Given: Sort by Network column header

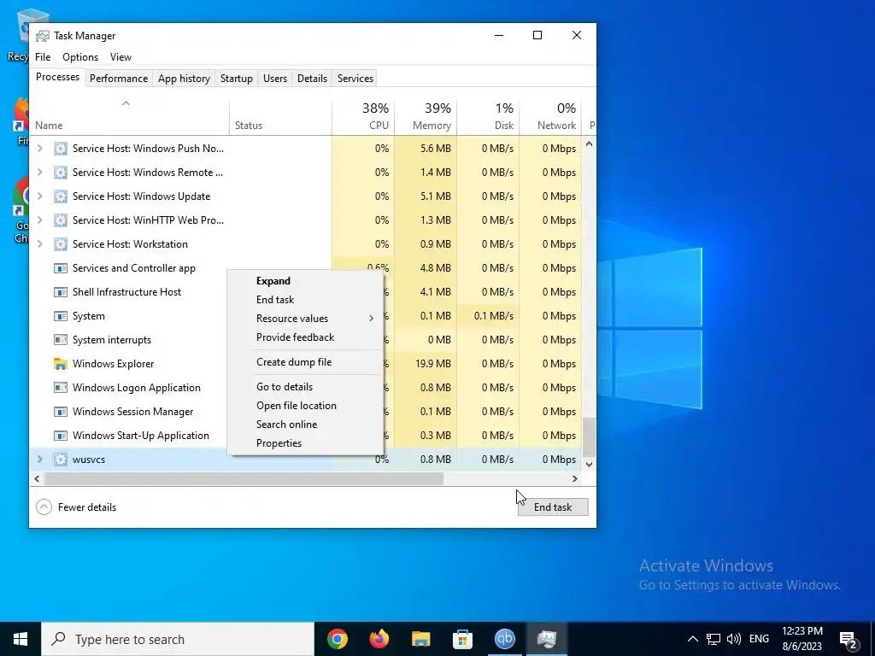Looking at the screenshot, I should pos(550,116).
